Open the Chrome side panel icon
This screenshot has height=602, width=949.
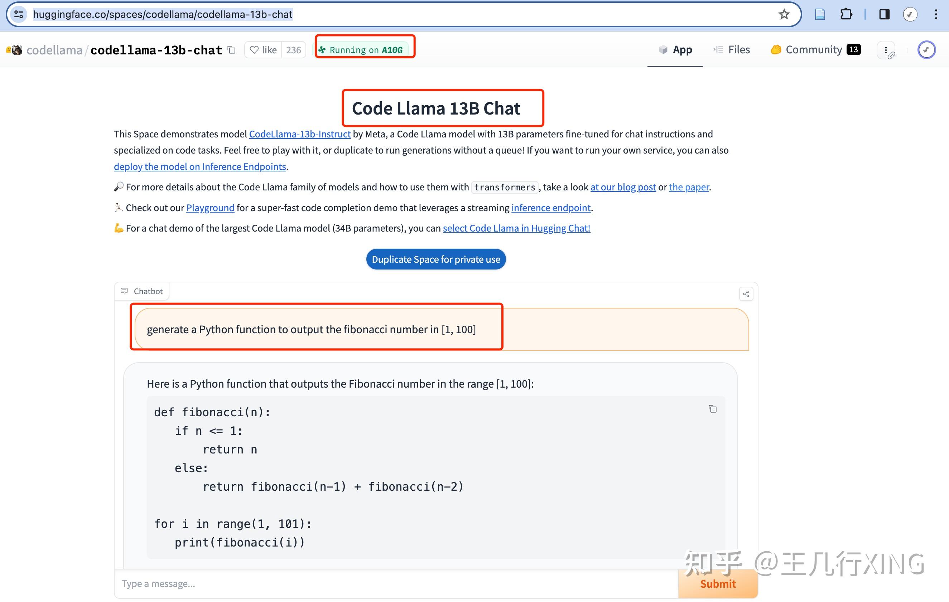(884, 14)
